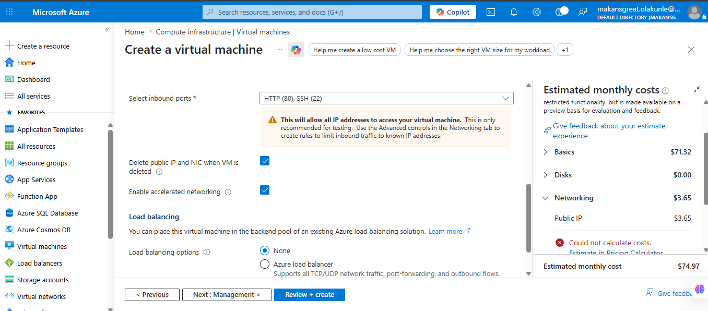Go to Resource groups in the sidebar
The width and height of the screenshot is (708, 311).
[42, 163]
